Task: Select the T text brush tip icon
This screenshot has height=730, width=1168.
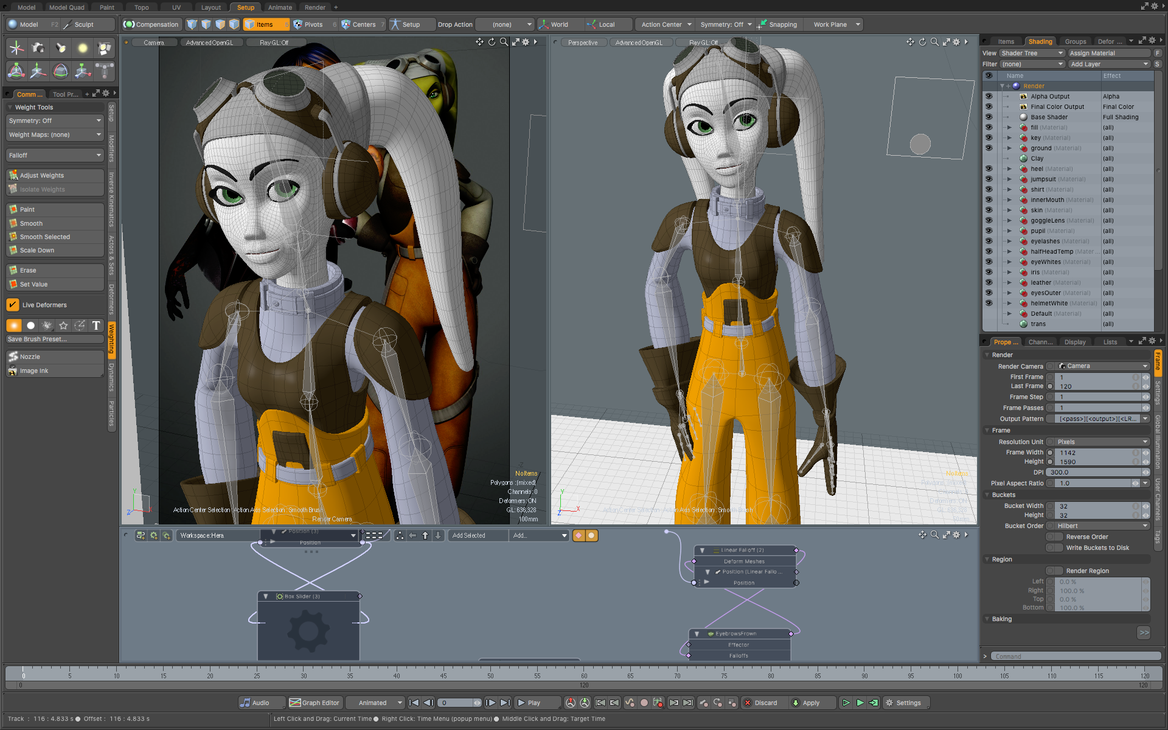Action: 96,325
